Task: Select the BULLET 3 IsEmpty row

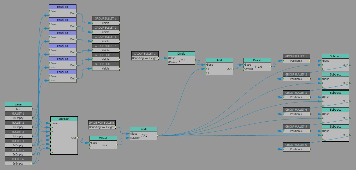Action: click(x=18, y=136)
